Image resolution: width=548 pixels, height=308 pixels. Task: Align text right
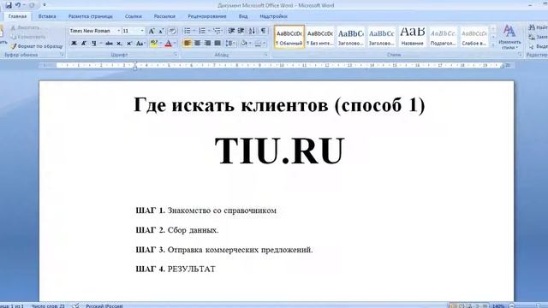pyautogui.click(x=207, y=44)
